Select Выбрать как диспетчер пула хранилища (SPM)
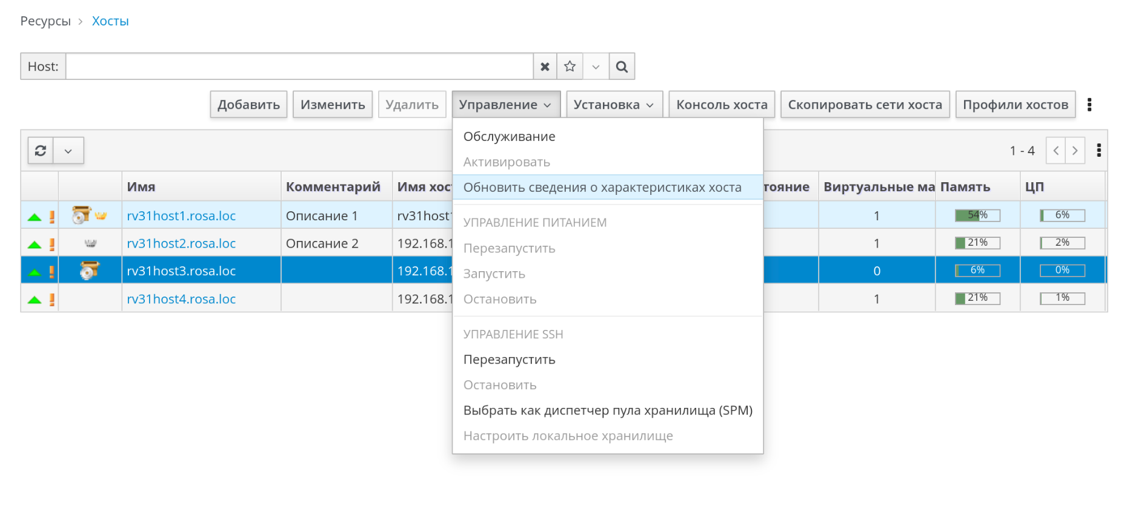This screenshot has width=1124, height=506. click(607, 410)
